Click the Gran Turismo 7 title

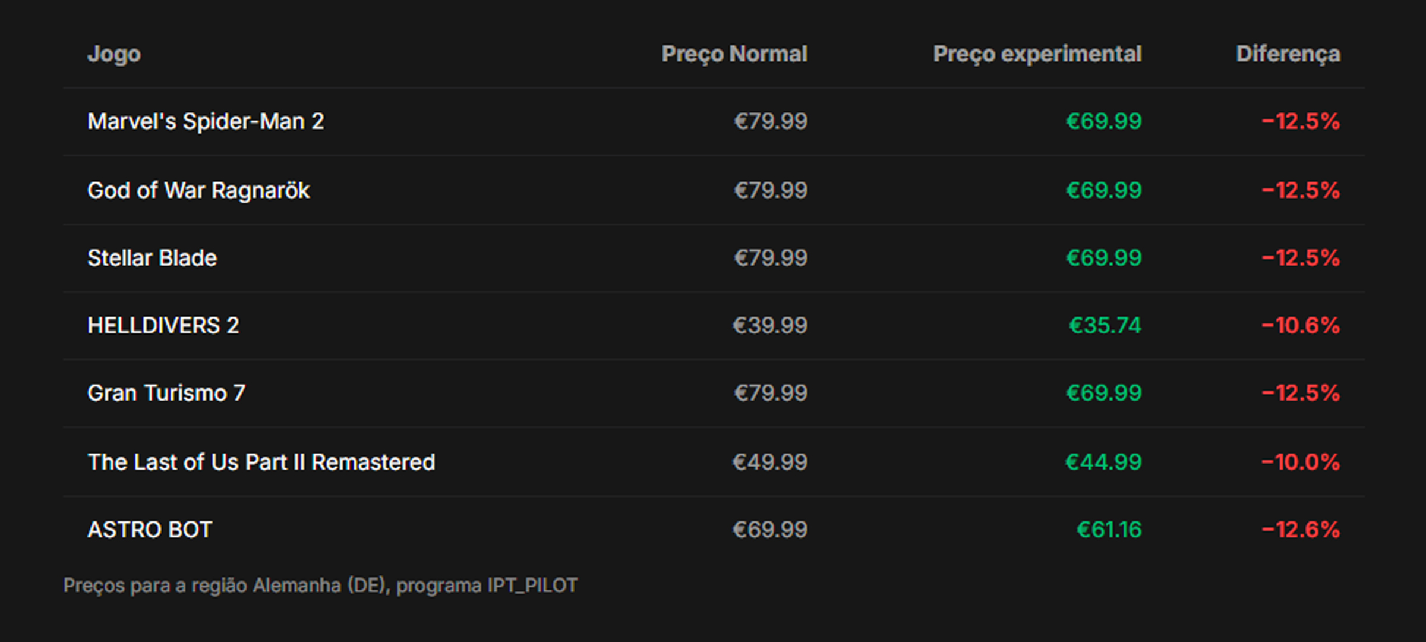tap(166, 394)
